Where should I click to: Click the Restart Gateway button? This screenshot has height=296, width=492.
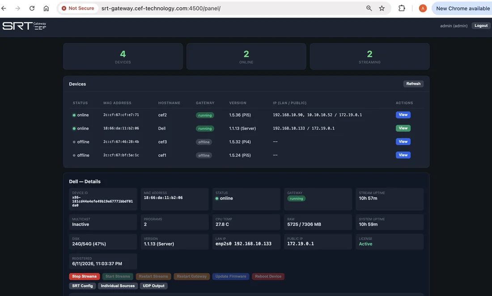point(191,276)
